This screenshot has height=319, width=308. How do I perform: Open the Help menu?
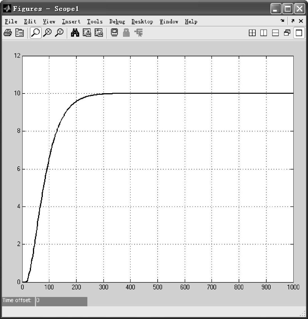(191, 22)
